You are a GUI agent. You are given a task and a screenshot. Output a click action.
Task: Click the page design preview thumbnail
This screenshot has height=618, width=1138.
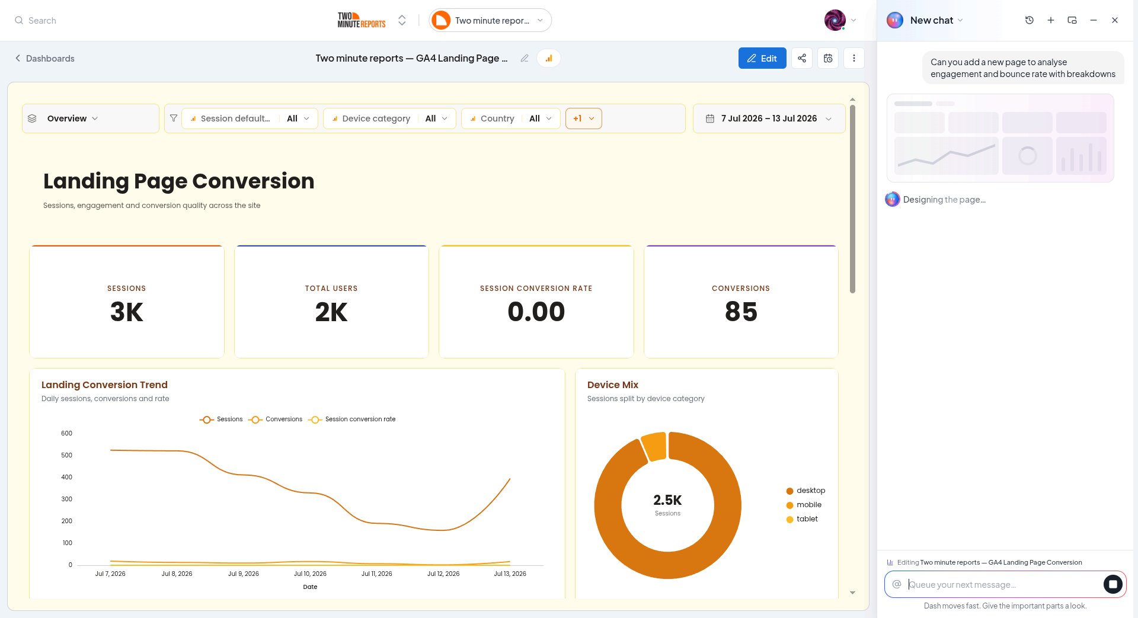tap(1000, 138)
